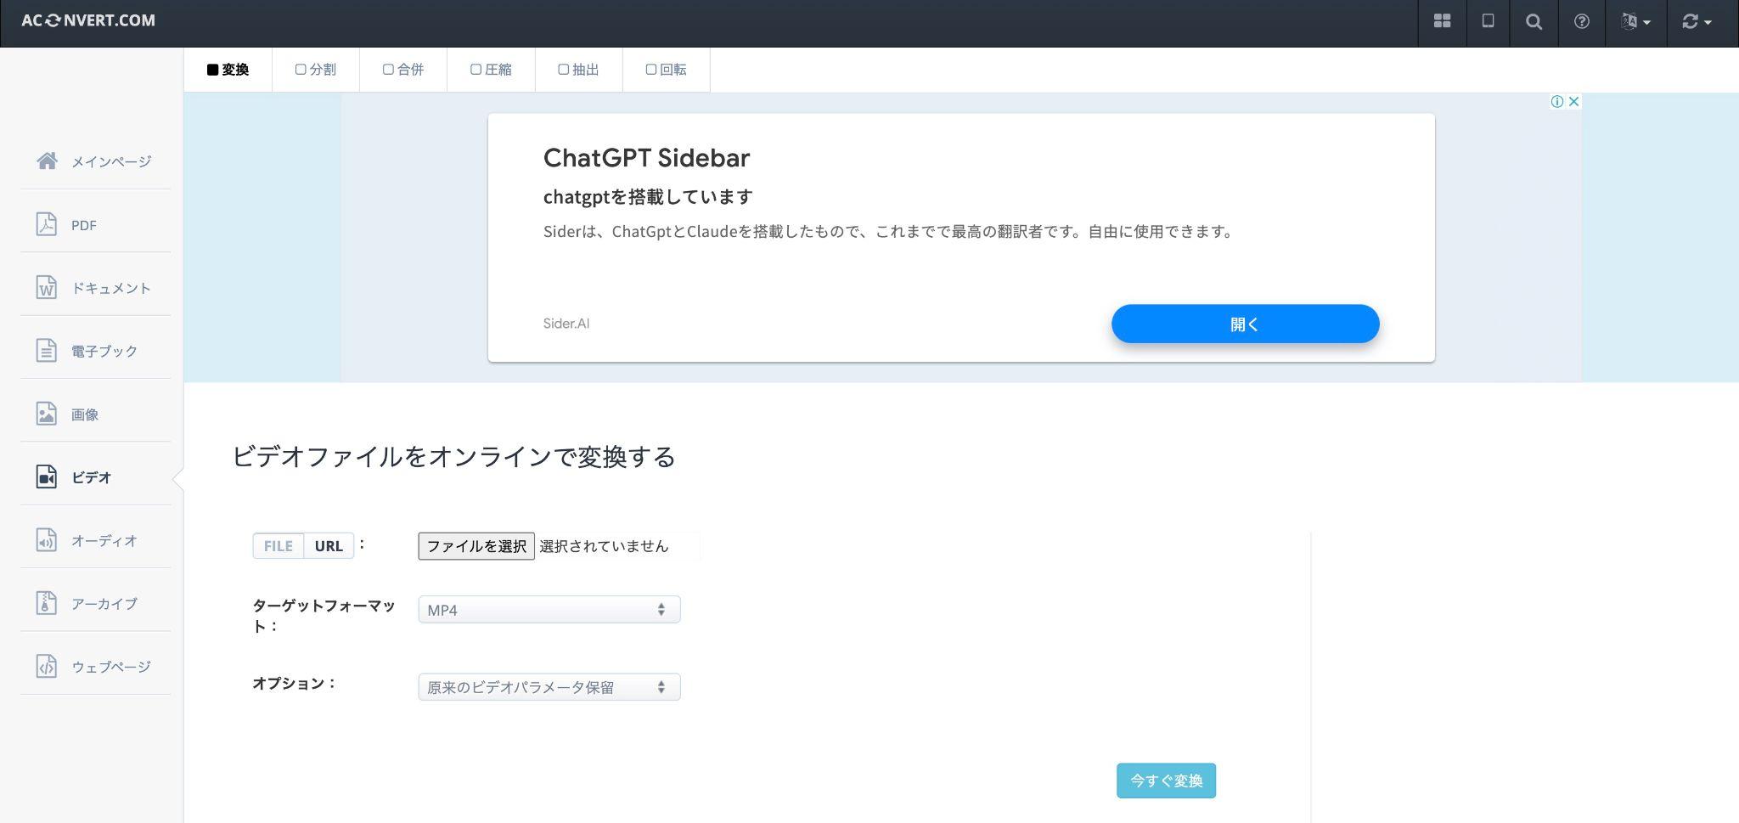Open the PDF sidebar link text
This screenshot has width=1739, height=823.
(84, 225)
